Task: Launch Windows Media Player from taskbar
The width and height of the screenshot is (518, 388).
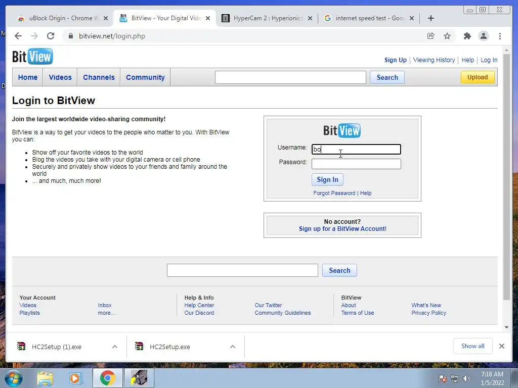Action: coord(75,378)
